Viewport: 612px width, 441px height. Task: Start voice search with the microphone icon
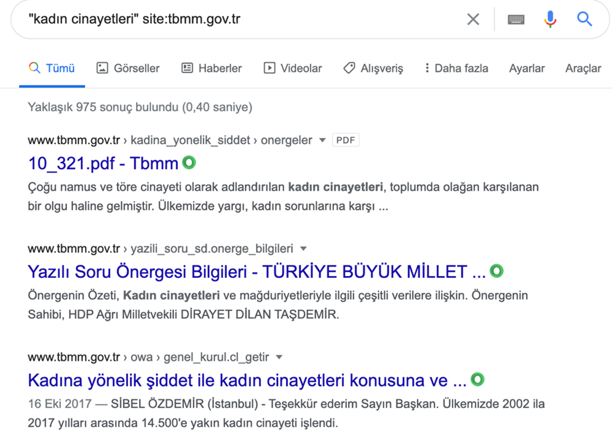click(550, 19)
